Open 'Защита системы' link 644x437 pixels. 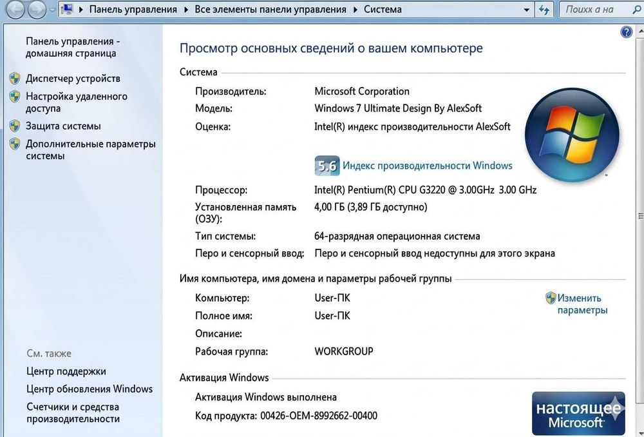(x=63, y=126)
